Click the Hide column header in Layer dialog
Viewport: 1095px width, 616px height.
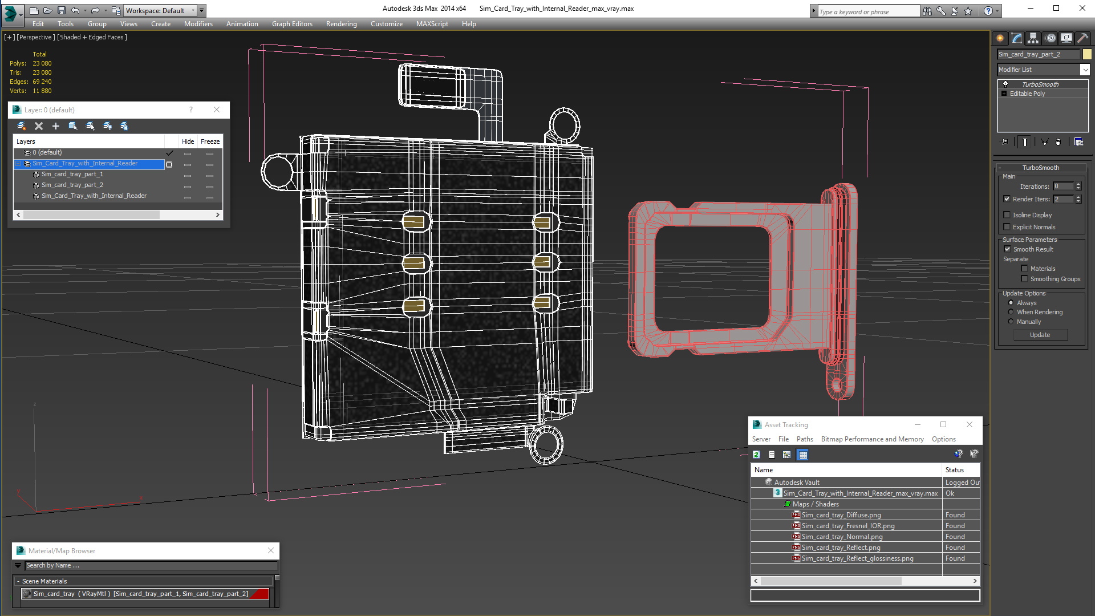[188, 141]
